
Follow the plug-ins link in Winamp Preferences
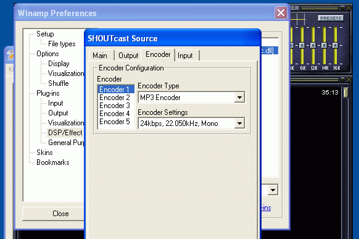(x=266, y=208)
